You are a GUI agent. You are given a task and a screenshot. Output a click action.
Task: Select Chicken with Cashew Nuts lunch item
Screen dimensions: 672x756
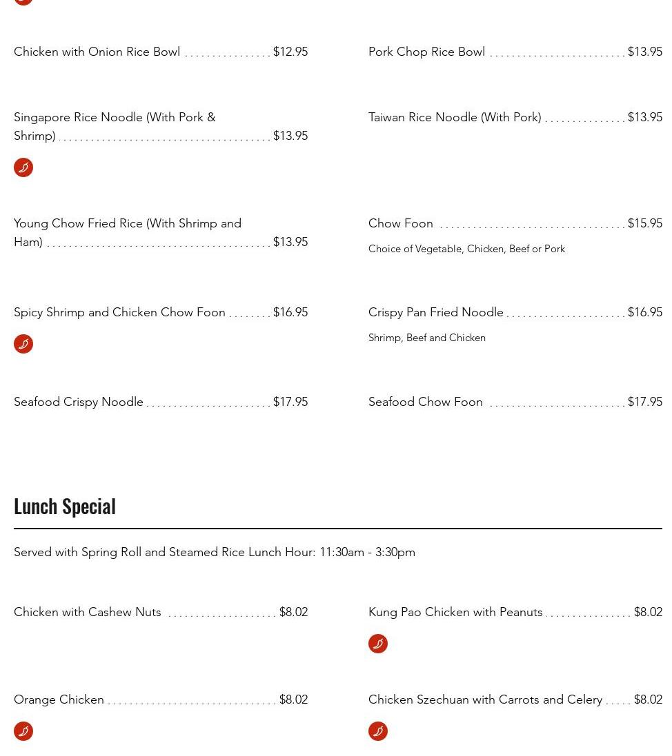click(88, 612)
